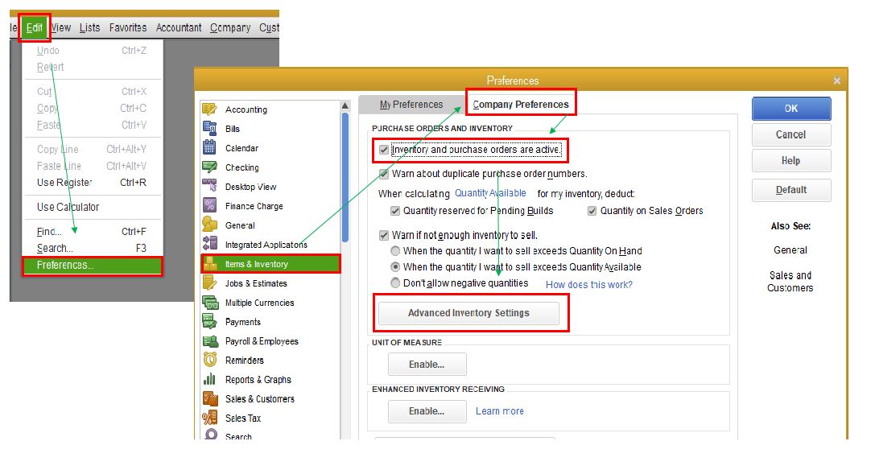
Task: Click the Default button
Action: 791,190
